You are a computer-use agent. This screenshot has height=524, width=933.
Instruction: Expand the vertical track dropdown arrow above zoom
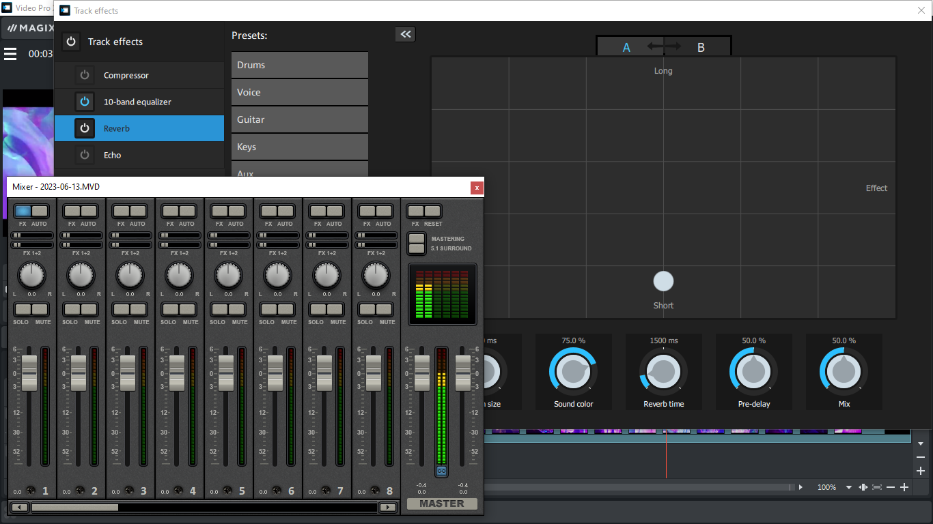point(921,443)
